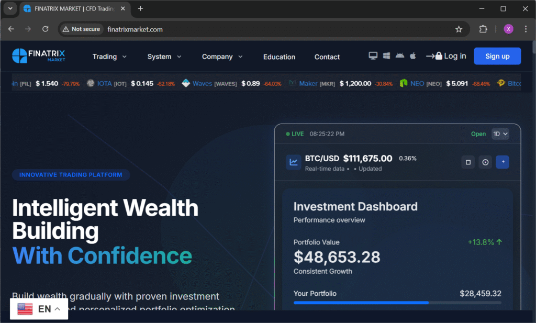Image resolution: width=536 pixels, height=323 pixels.
Task: Click the target icon on the chart widget
Action: click(x=485, y=162)
